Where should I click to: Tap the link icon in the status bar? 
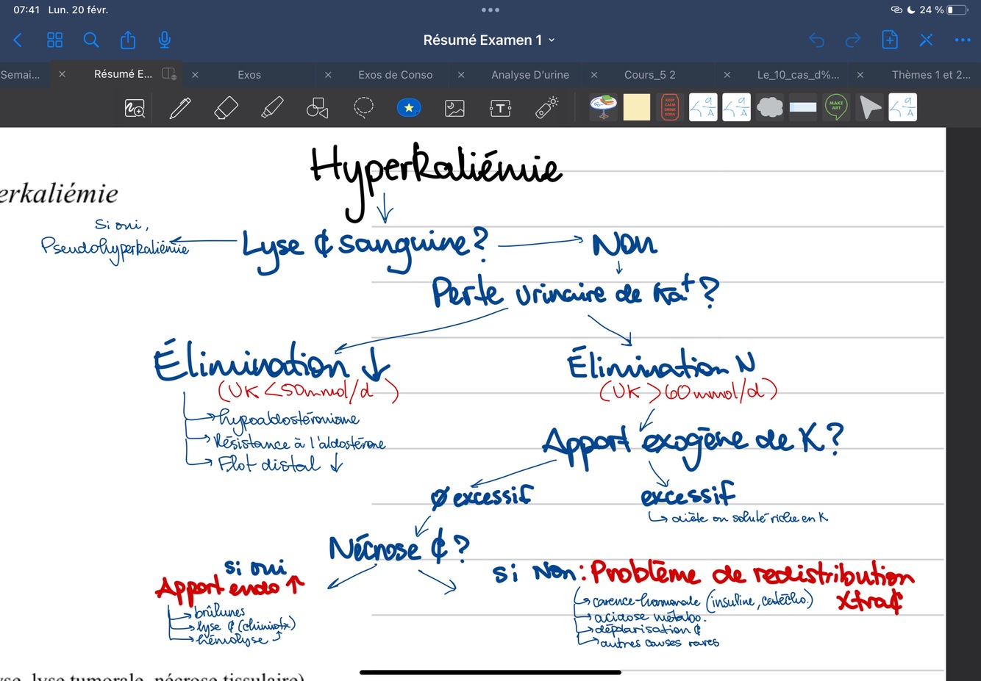896,10
